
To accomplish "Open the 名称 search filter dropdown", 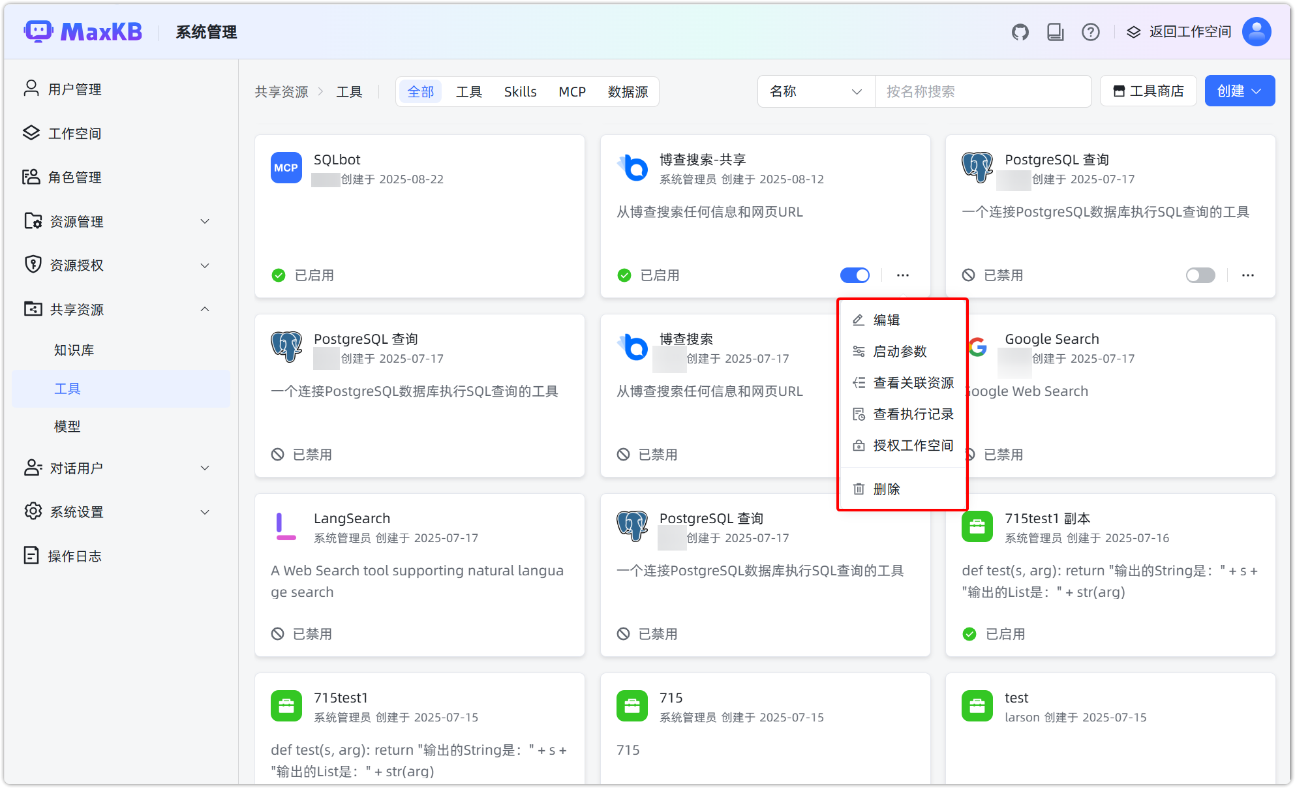I will tap(815, 91).
